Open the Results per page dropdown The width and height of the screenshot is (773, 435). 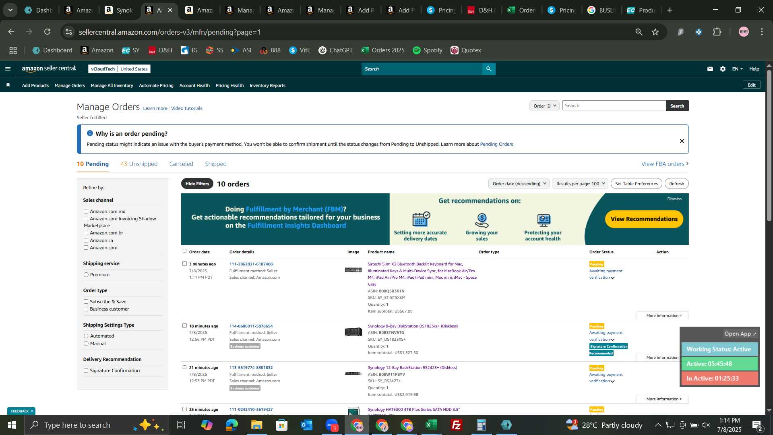(580, 184)
